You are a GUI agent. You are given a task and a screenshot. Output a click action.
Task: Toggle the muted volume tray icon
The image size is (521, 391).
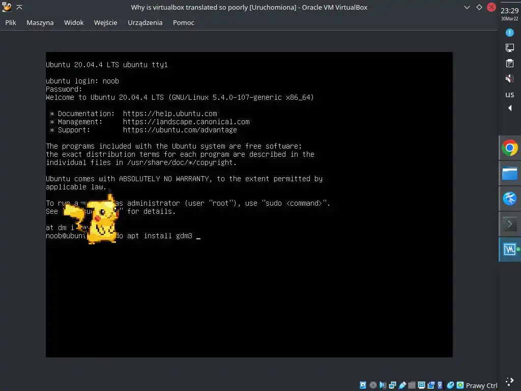pos(510,78)
